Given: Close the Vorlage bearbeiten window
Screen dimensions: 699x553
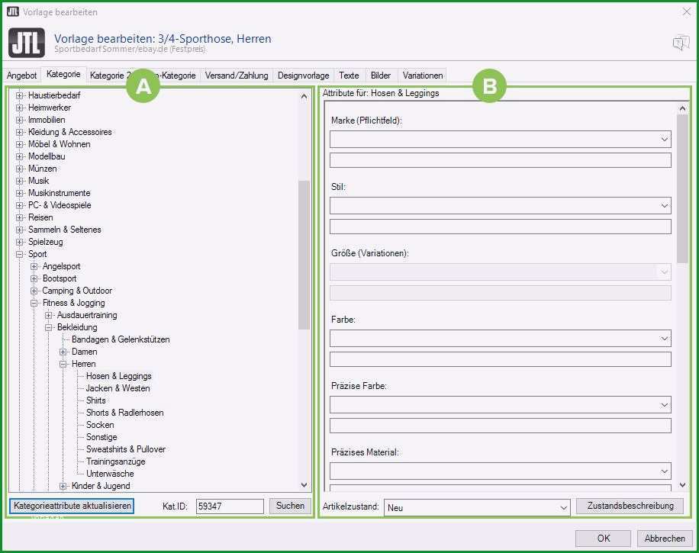Looking at the screenshot, I should (x=687, y=11).
